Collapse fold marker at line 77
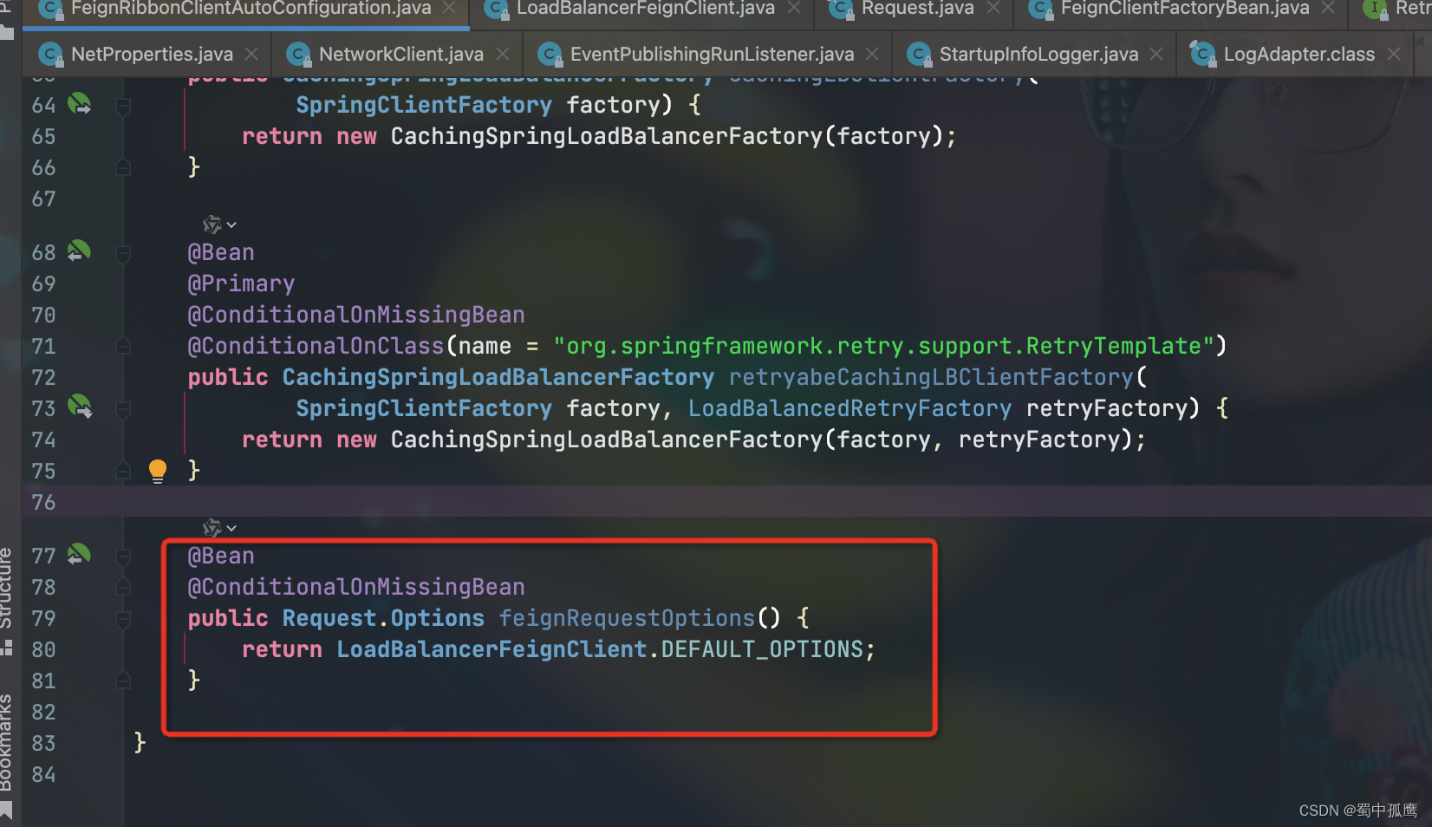The width and height of the screenshot is (1432, 827). coord(123,557)
